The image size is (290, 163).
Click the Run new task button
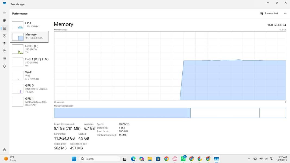pos(269,13)
